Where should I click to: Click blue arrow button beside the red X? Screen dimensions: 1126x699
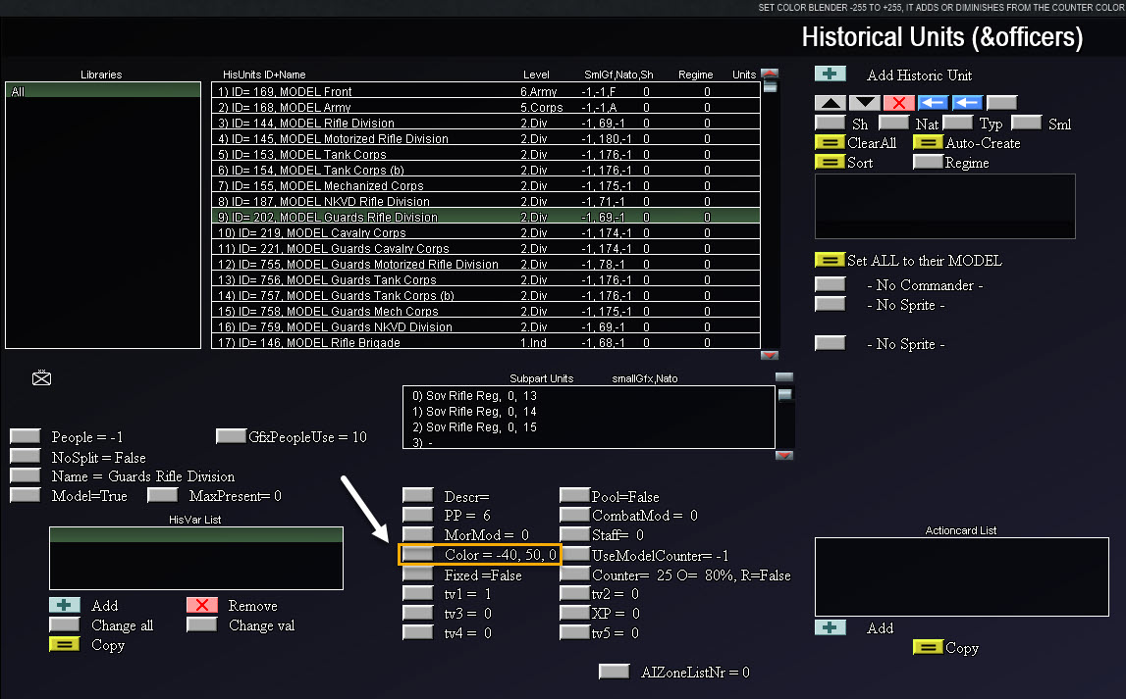[933, 103]
